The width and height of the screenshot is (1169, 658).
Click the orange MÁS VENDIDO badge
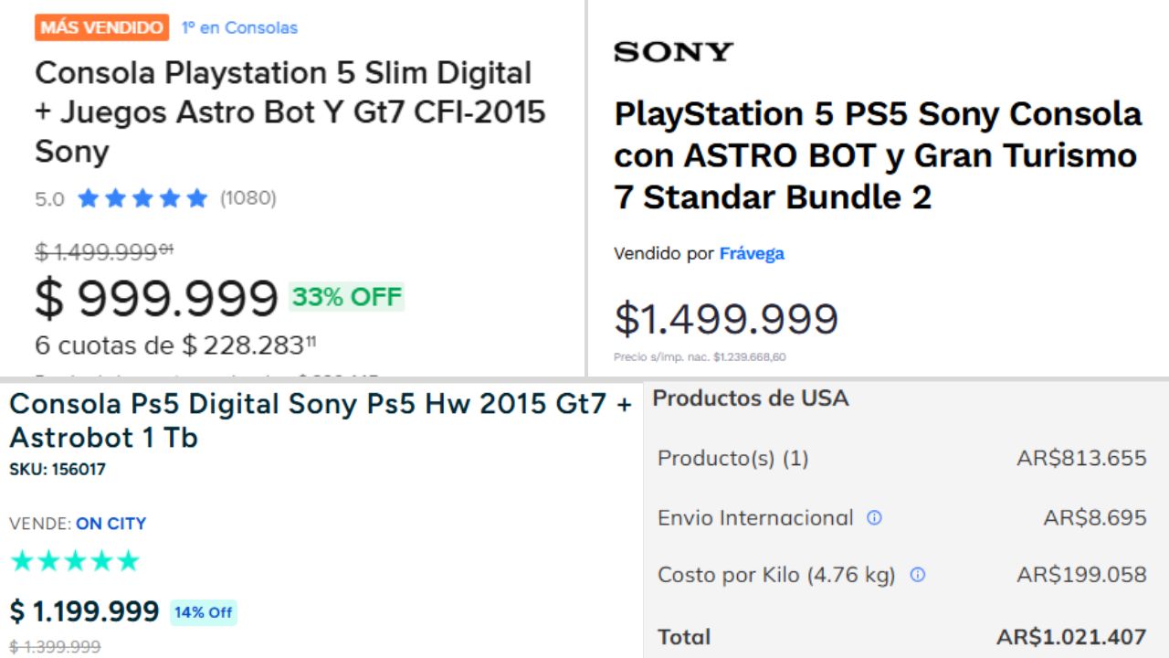[101, 27]
